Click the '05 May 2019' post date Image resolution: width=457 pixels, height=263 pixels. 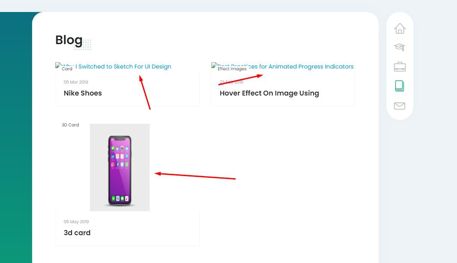76,222
